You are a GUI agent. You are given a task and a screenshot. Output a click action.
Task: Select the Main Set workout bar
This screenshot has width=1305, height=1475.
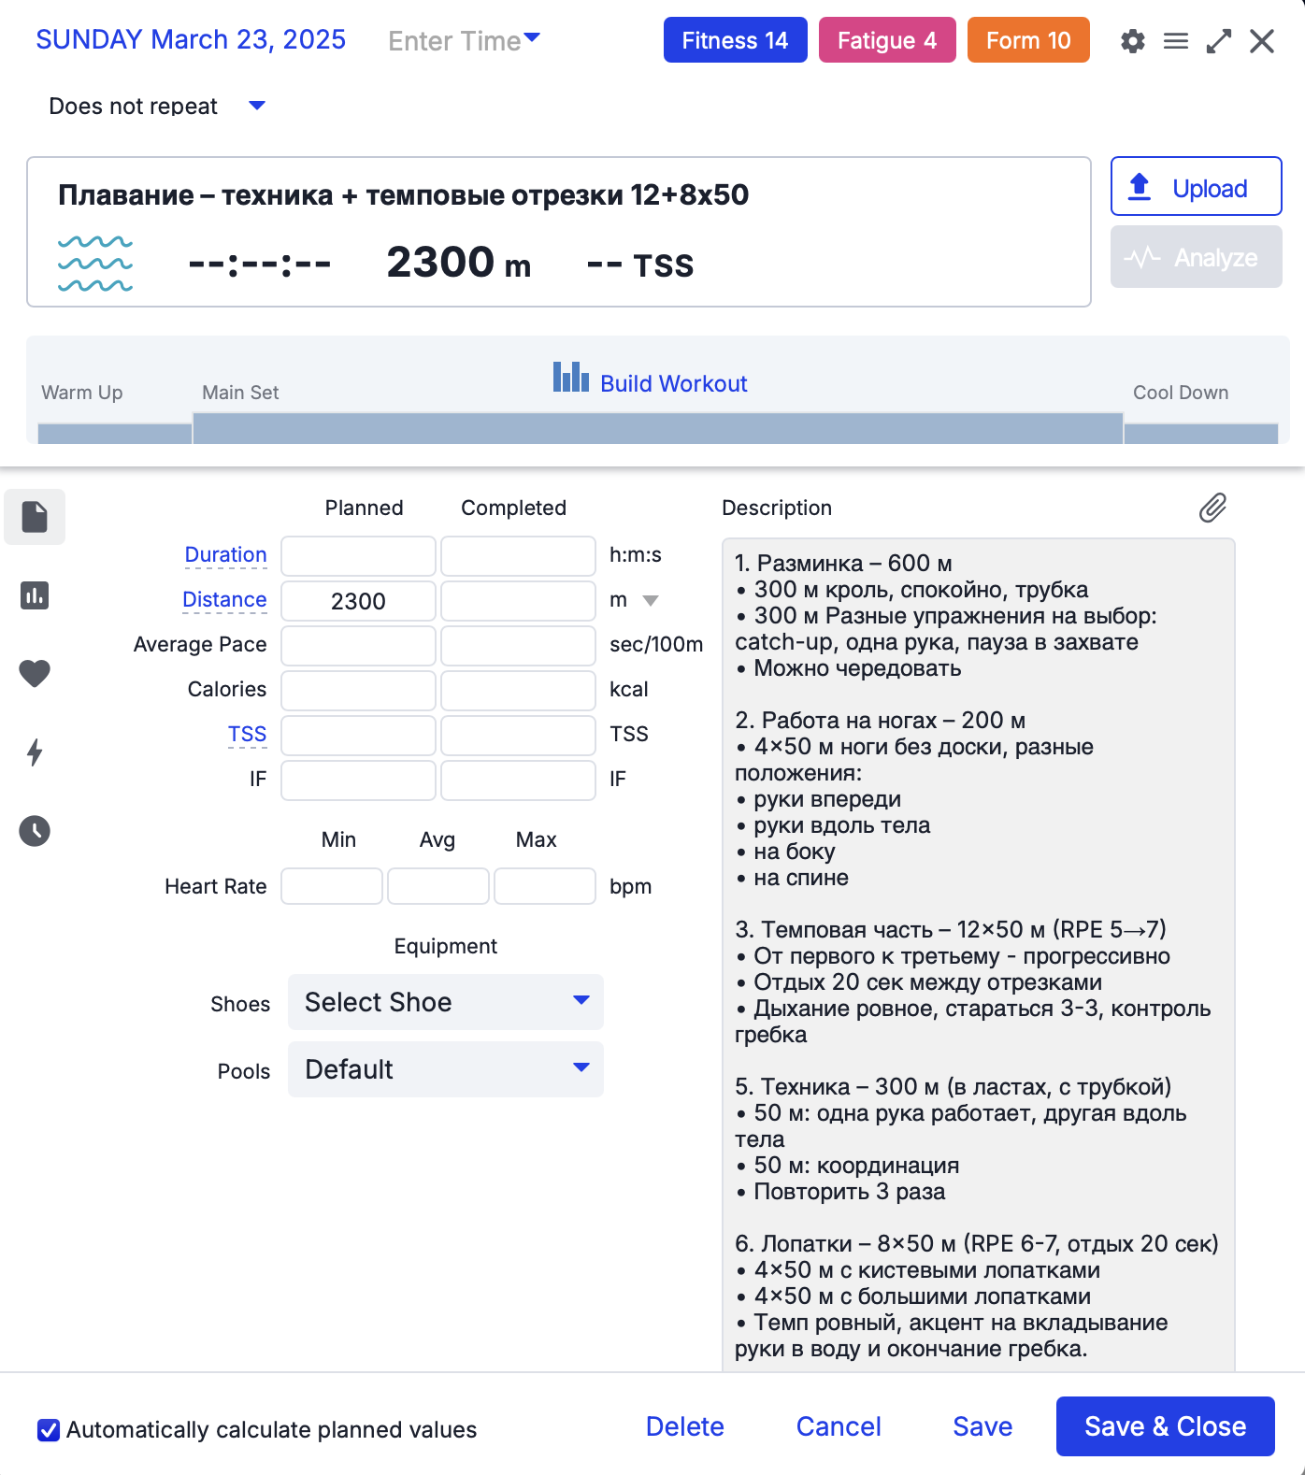(657, 428)
